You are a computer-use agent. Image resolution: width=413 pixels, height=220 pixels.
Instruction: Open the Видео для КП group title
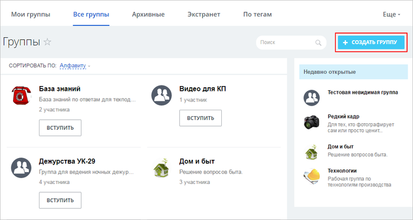click(202, 89)
